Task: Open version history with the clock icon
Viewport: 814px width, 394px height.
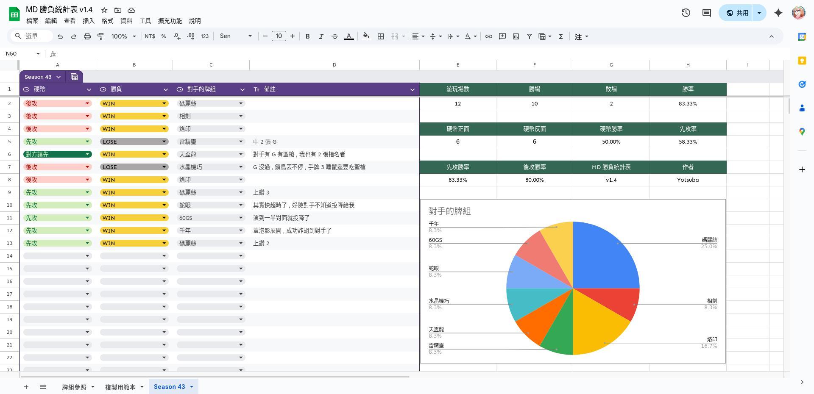Action: pos(686,13)
